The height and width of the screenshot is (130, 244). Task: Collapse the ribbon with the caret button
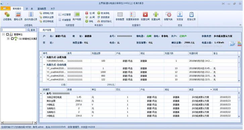pos(240,25)
